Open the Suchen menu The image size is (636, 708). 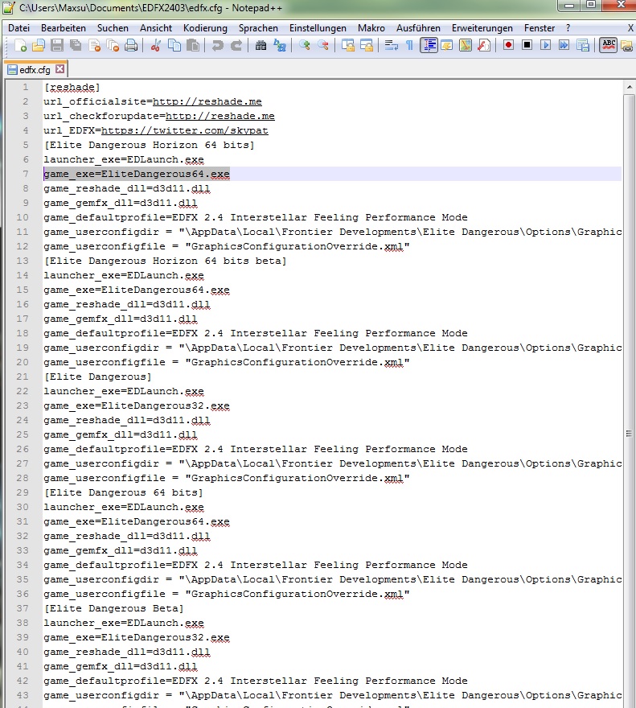113,28
